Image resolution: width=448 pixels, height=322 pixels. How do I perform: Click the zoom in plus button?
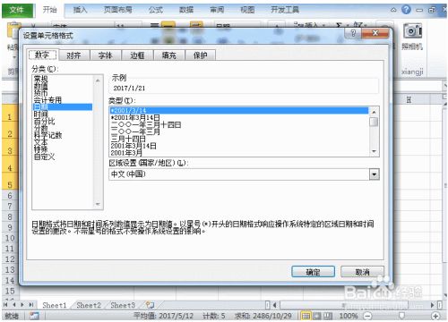click(435, 316)
